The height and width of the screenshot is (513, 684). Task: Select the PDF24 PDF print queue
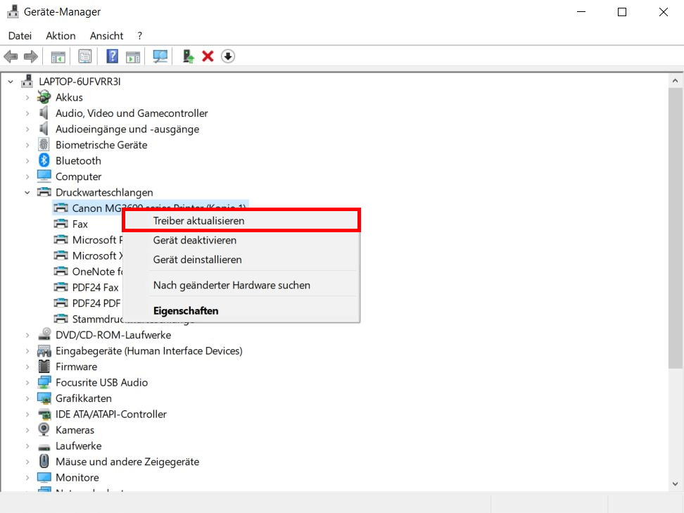coord(96,303)
